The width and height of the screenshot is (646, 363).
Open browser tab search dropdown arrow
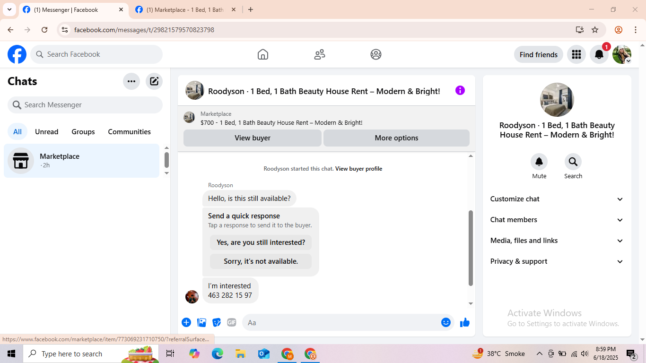(x=9, y=9)
